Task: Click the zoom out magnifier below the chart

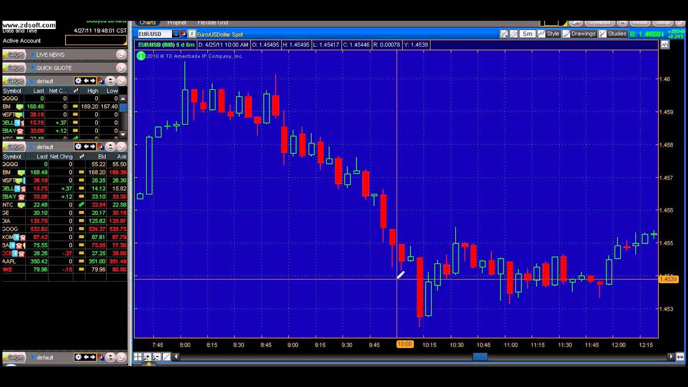Action: (156, 357)
